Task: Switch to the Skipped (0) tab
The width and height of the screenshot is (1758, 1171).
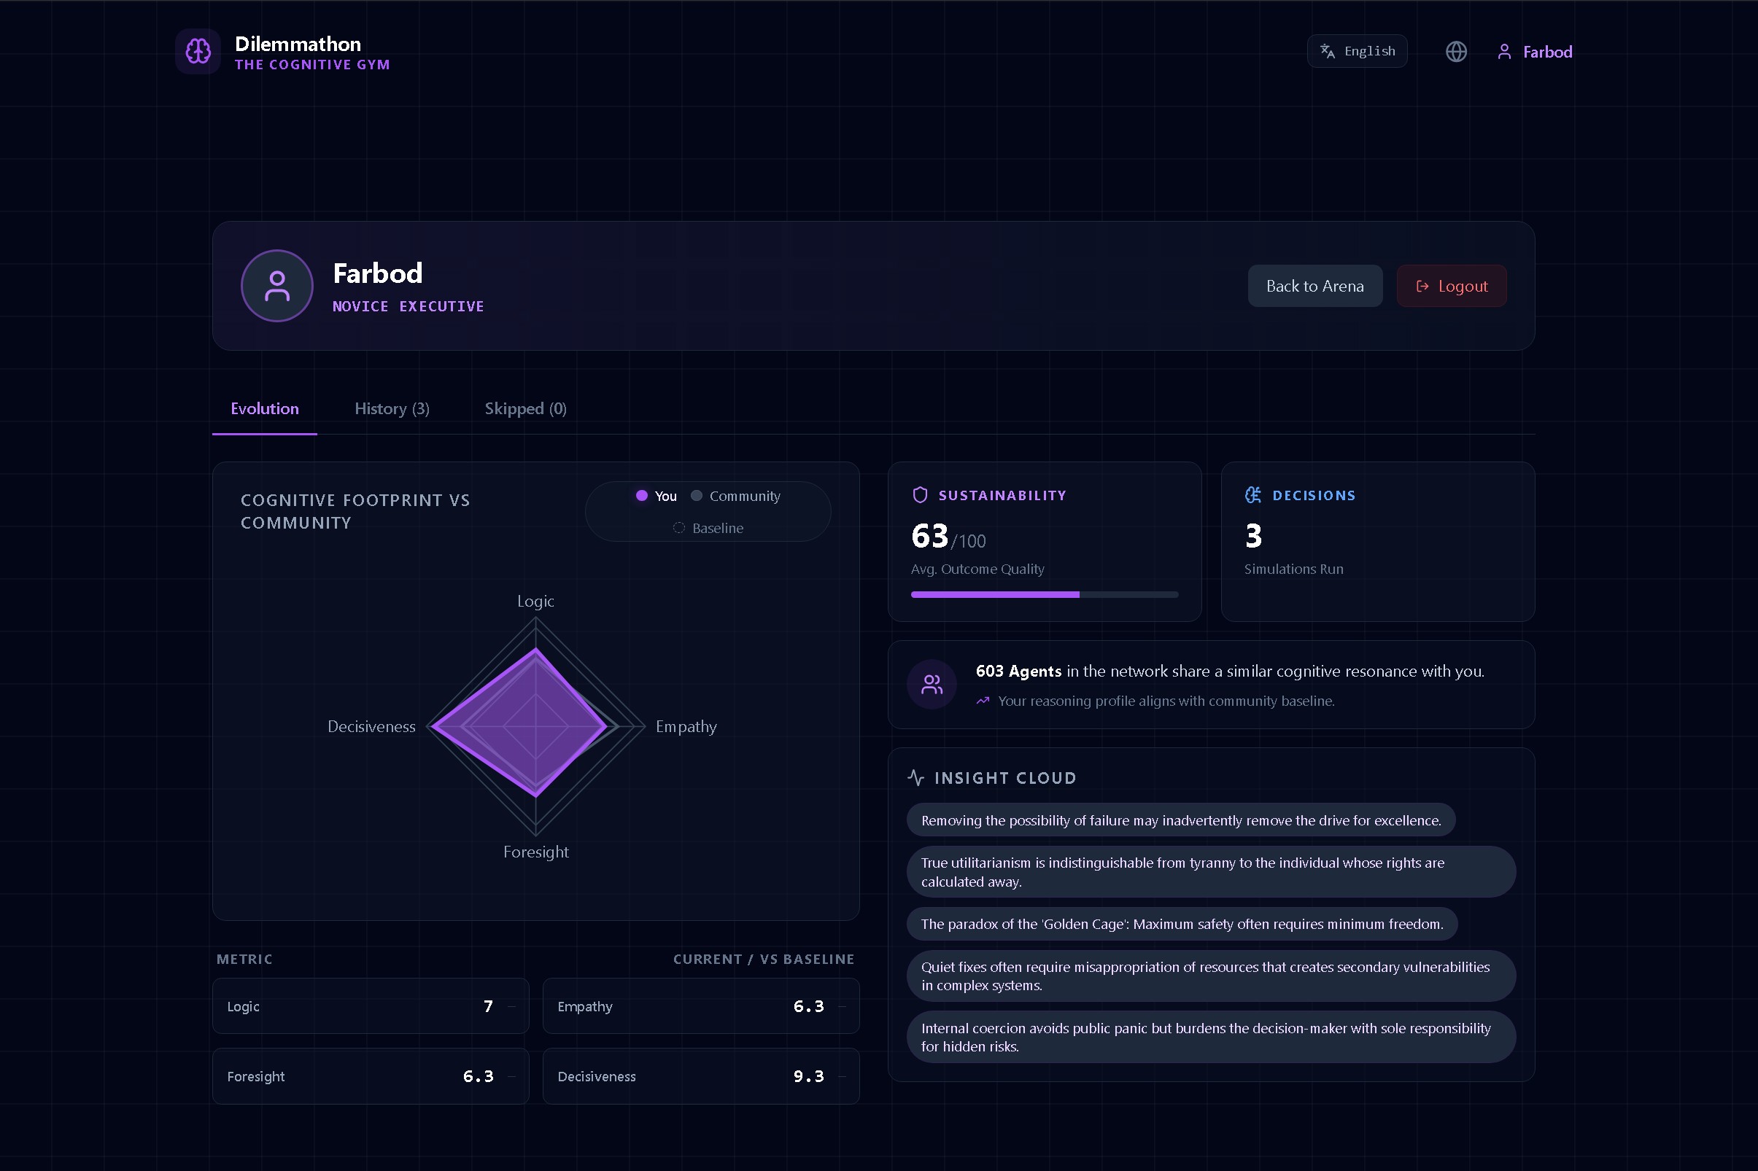Action: [x=525, y=408]
